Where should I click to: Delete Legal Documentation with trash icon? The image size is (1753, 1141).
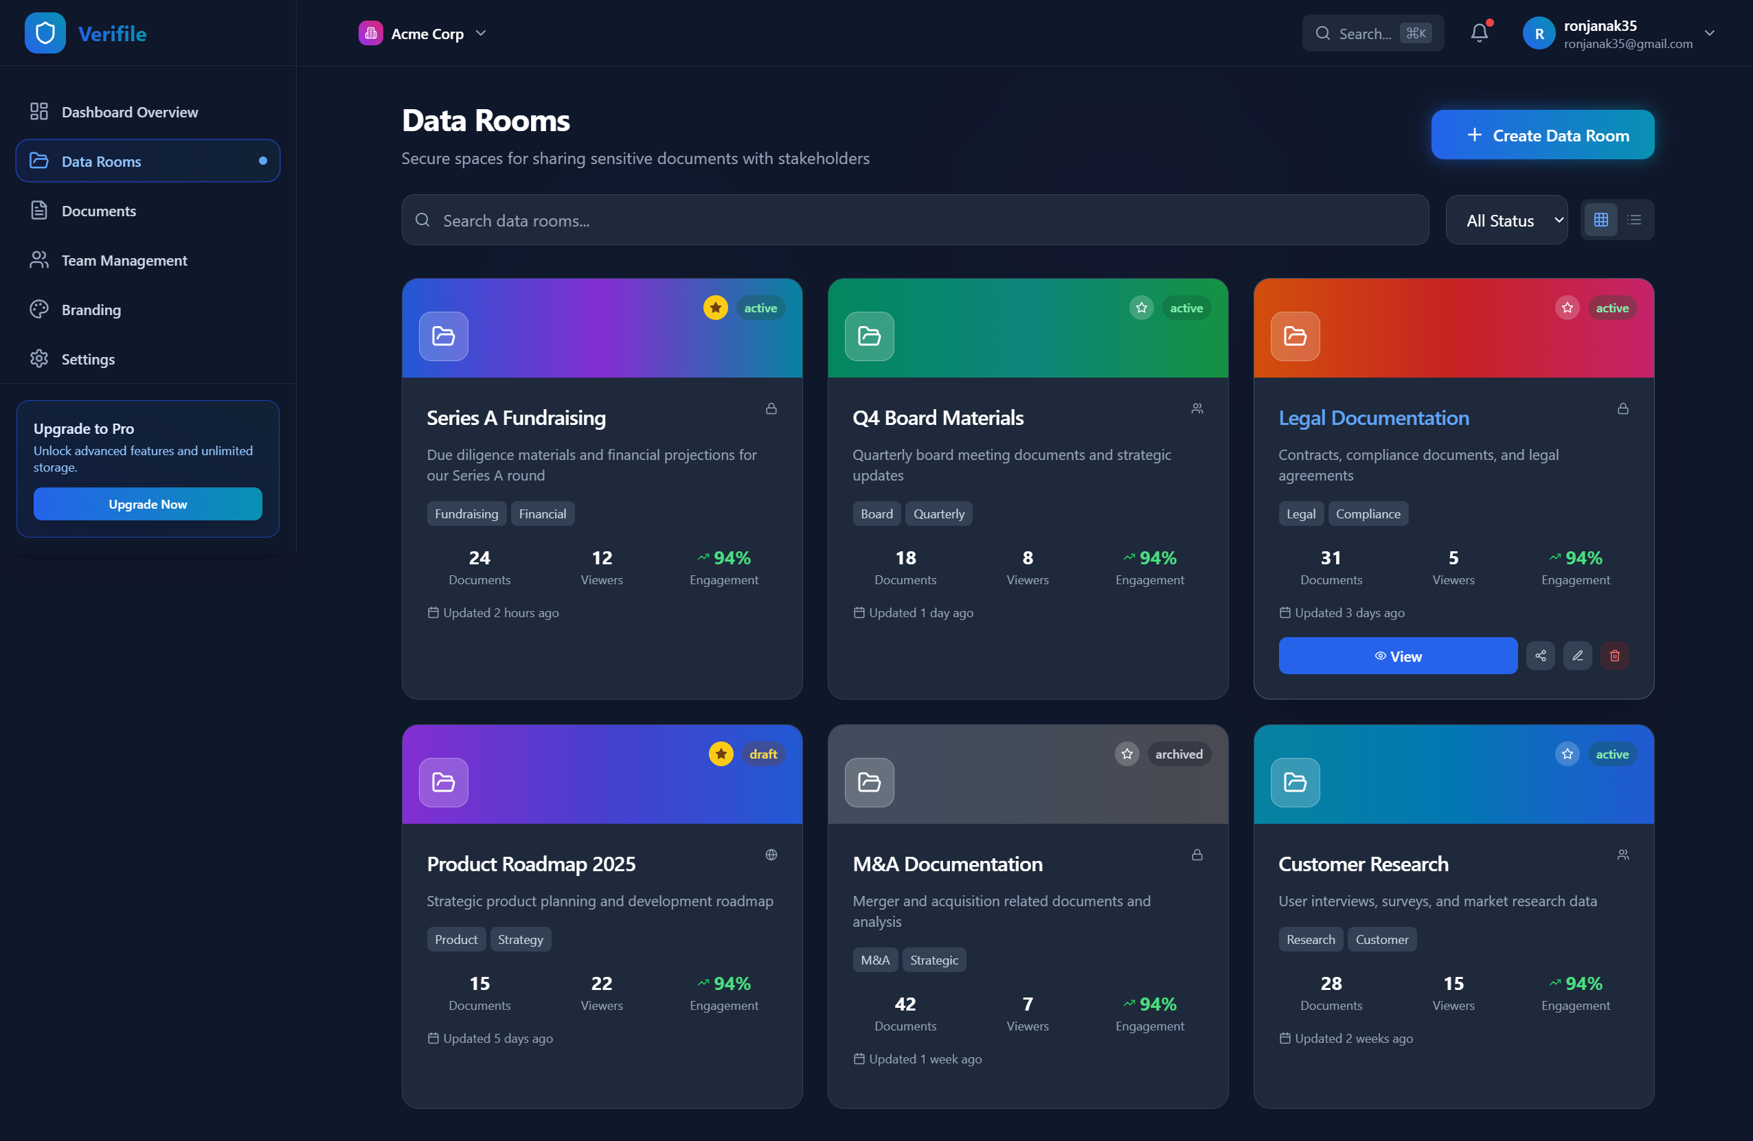pos(1614,656)
